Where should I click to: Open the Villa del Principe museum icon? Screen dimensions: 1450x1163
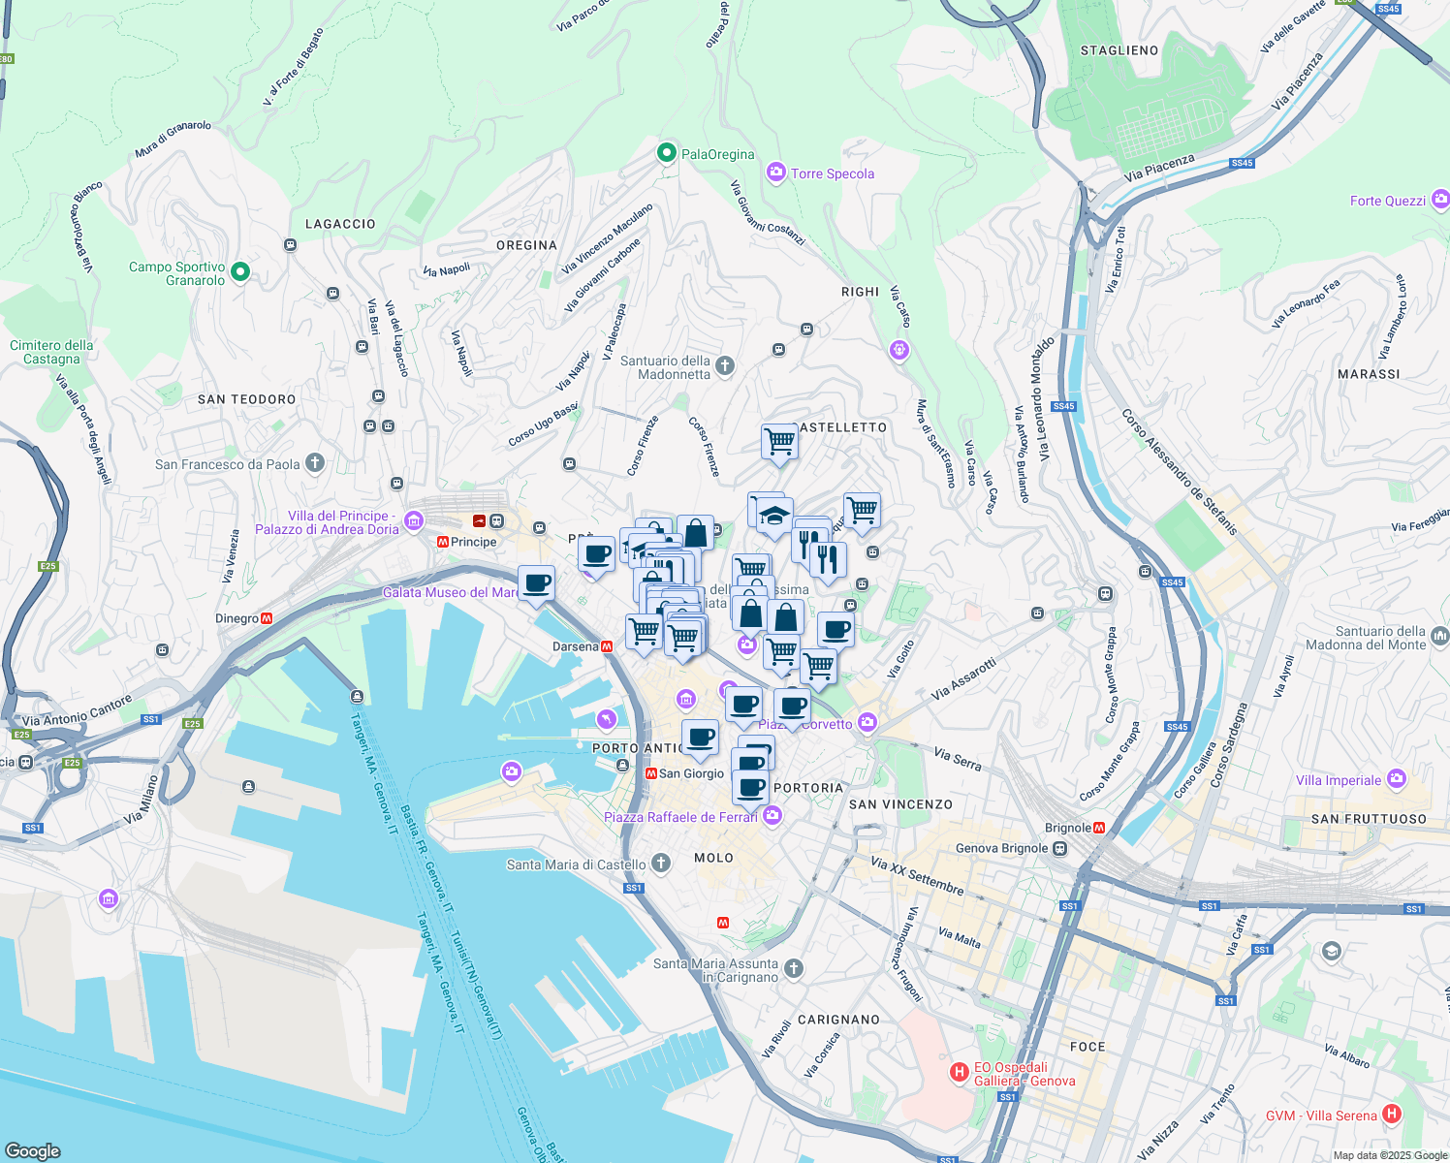pos(414,521)
